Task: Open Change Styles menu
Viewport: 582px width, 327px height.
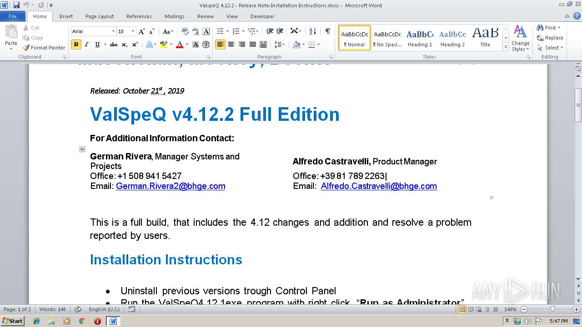Action: pyautogui.click(x=520, y=39)
